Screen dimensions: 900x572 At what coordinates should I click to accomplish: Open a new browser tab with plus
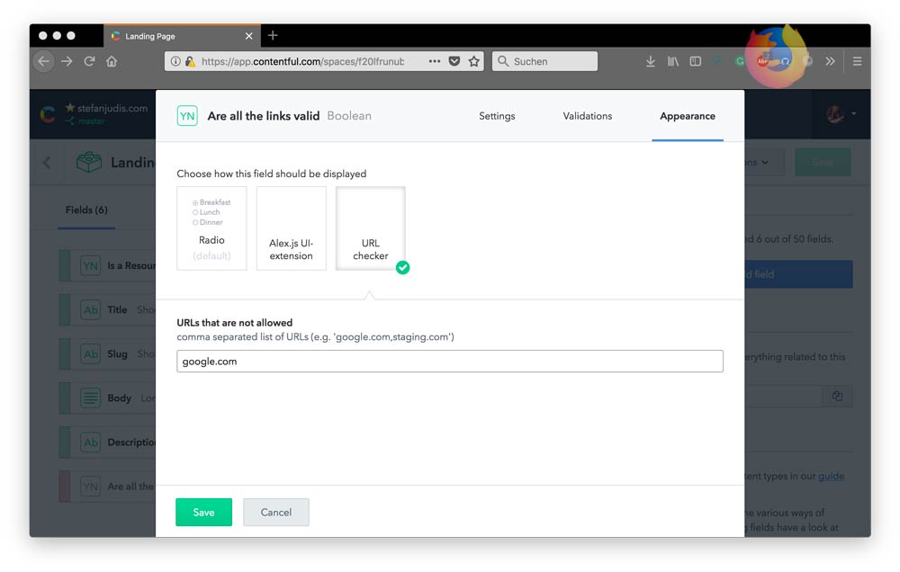click(x=273, y=36)
